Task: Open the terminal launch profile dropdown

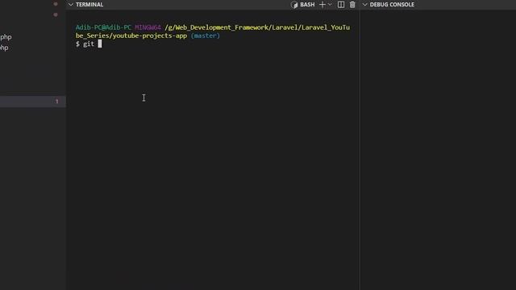Action: [x=330, y=5]
